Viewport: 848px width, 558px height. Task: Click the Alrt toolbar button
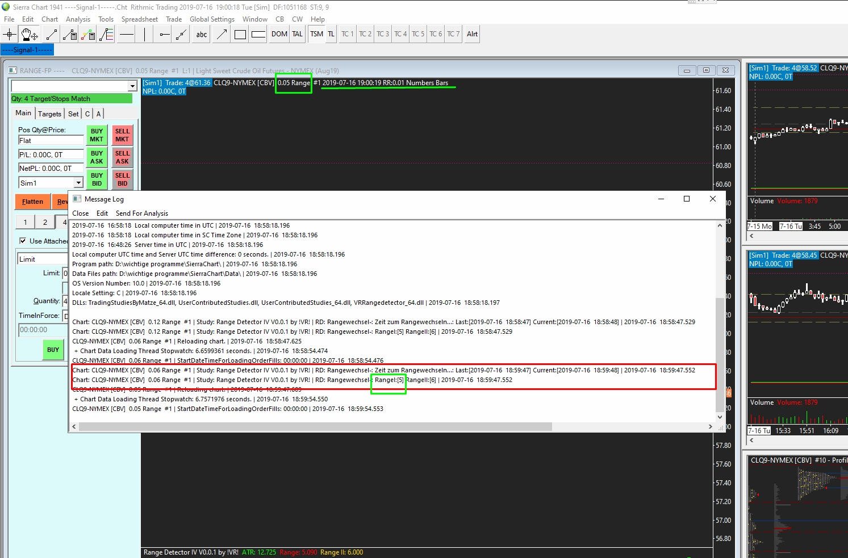pyautogui.click(x=472, y=34)
